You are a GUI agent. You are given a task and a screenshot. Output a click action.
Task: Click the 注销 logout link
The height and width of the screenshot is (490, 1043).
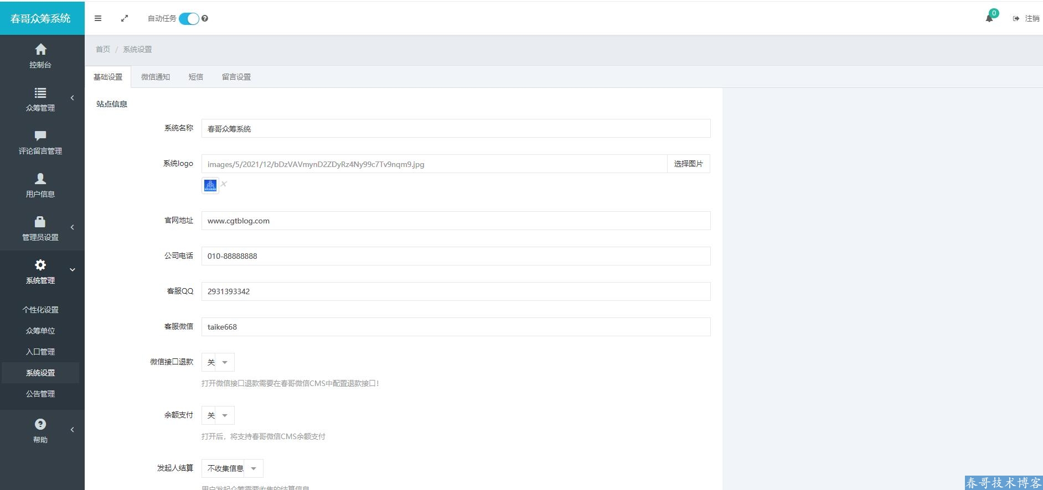pyautogui.click(x=1026, y=18)
